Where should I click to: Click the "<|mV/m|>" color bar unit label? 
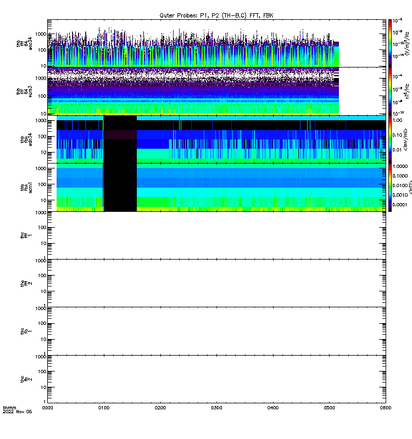(405, 139)
